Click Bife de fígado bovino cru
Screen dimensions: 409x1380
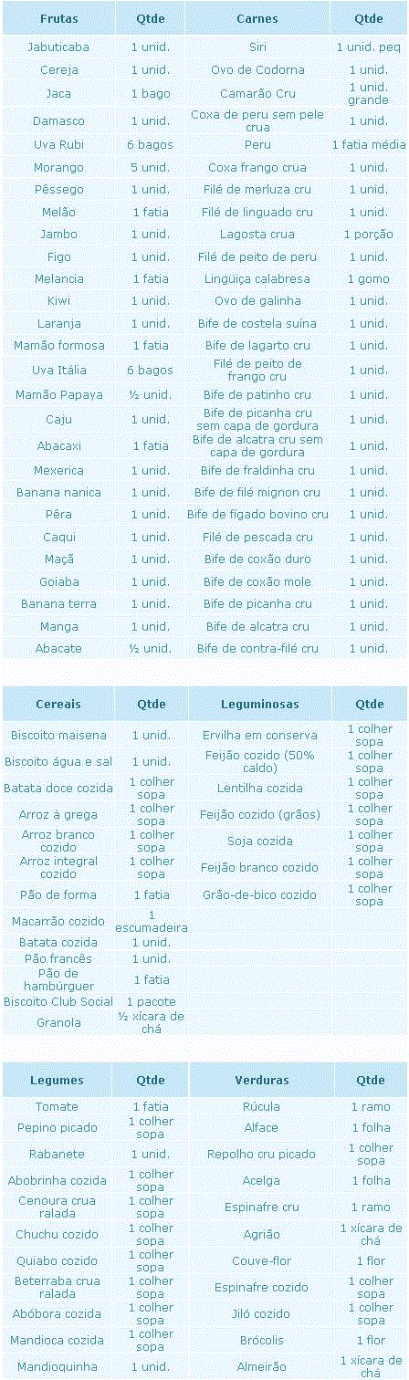coord(257,515)
